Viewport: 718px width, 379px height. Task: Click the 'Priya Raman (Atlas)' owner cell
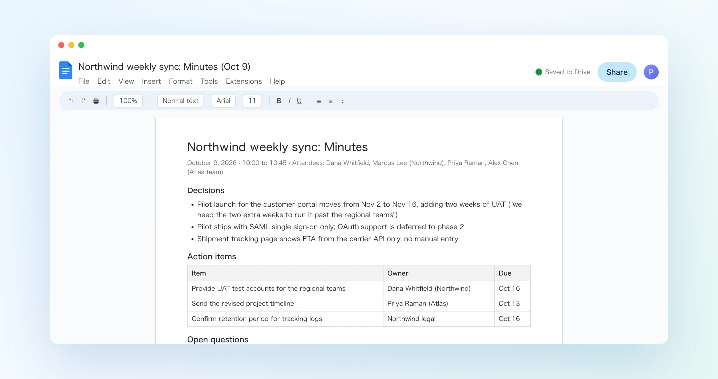coord(439,304)
